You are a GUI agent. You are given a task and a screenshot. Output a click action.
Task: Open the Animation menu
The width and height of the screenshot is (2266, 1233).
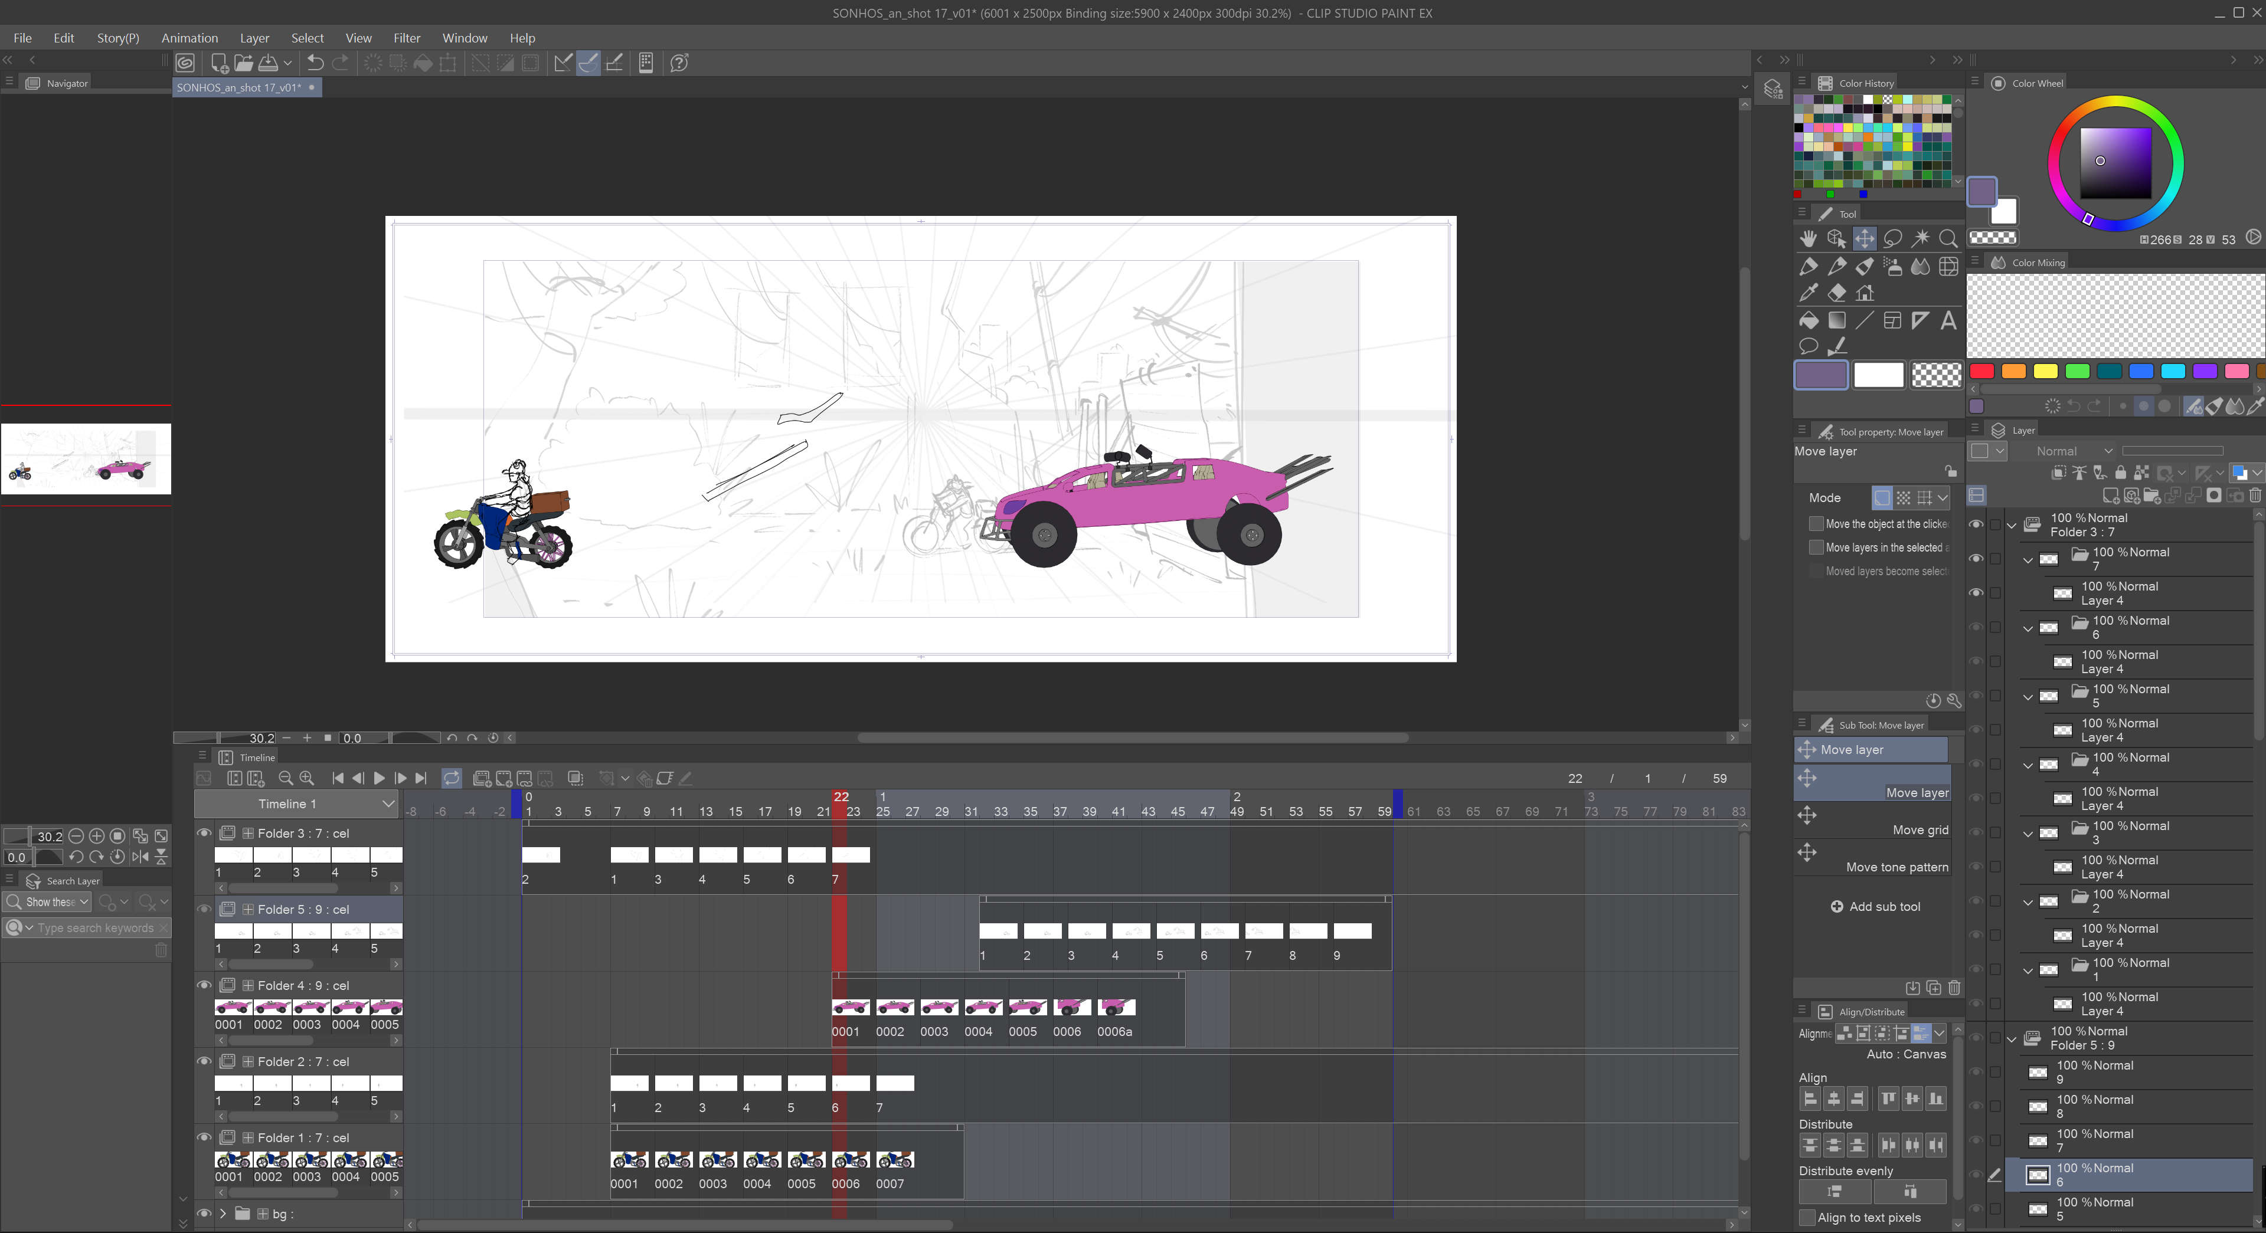[x=189, y=38]
